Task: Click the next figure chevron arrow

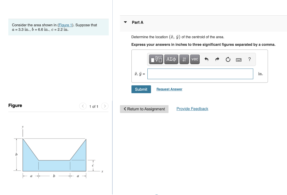Action: (105, 106)
